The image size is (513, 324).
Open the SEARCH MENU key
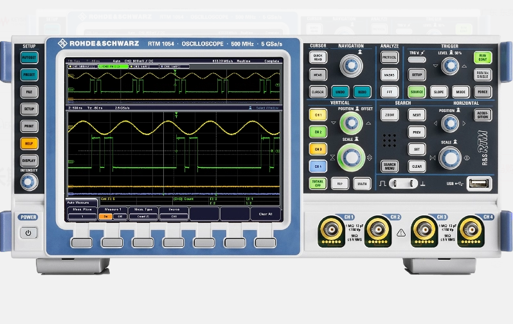point(390,166)
